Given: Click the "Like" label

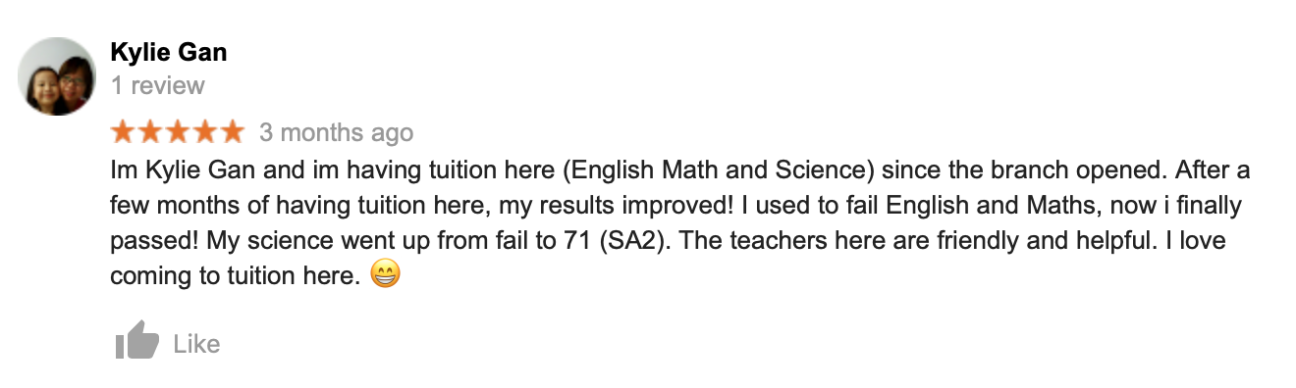Looking at the screenshot, I should coord(196,344).
